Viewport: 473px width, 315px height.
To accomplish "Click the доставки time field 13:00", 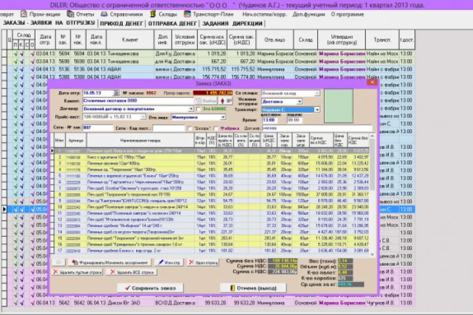I will (269, 120).
